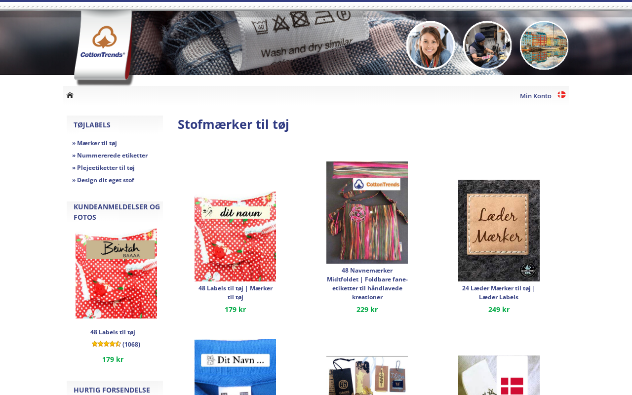This screenshot has height=395, width=632.
Task: Open Mærker til tøj sidebar link
Action: (x=94, y=143)
